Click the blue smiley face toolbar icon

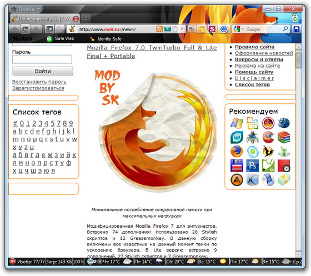pyautogui.click(x=224, y=29)
